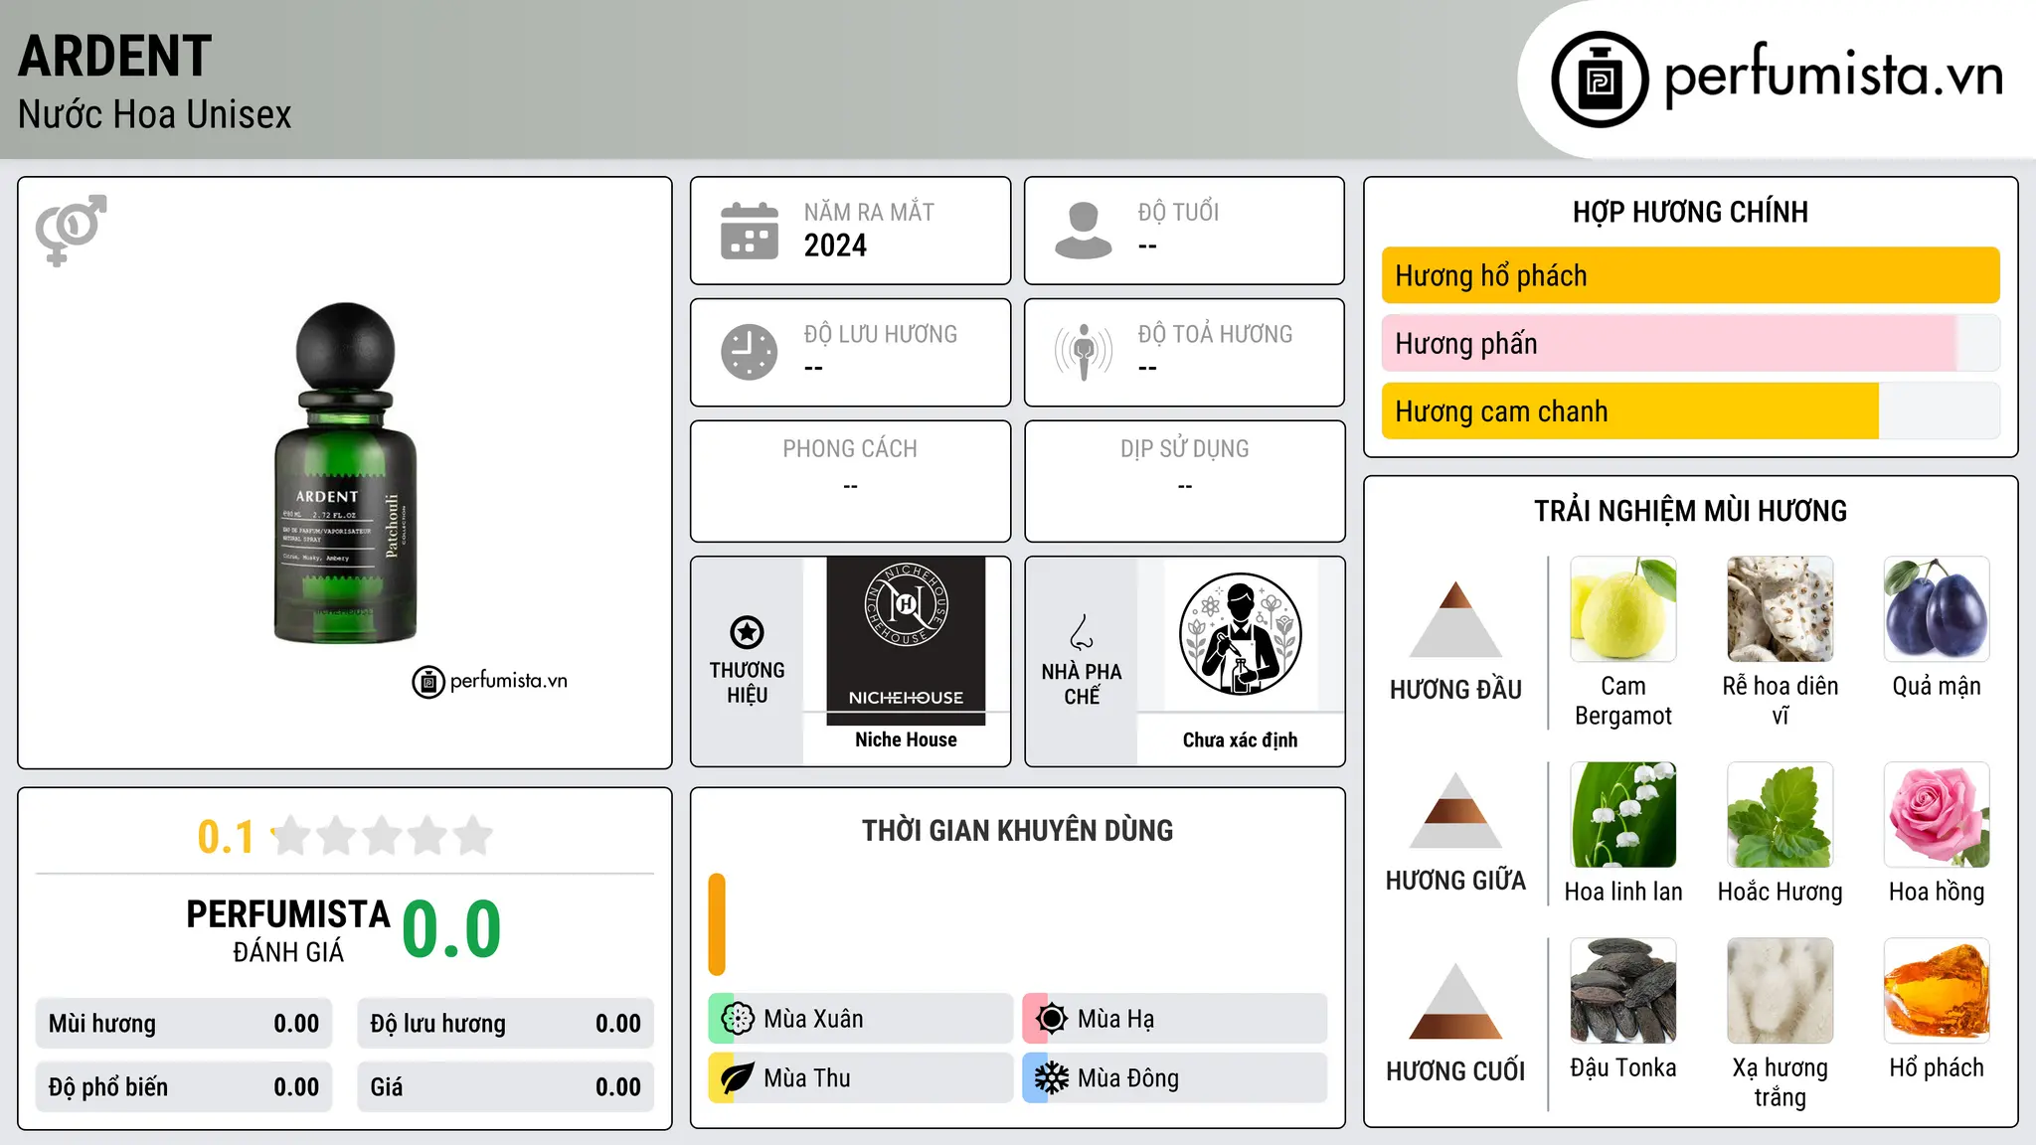Click the Giá score row

pos(505,1087)
